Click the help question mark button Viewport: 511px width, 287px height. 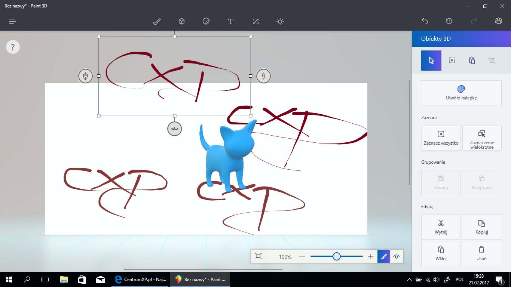pyautogui.click(x=13, y=47)
